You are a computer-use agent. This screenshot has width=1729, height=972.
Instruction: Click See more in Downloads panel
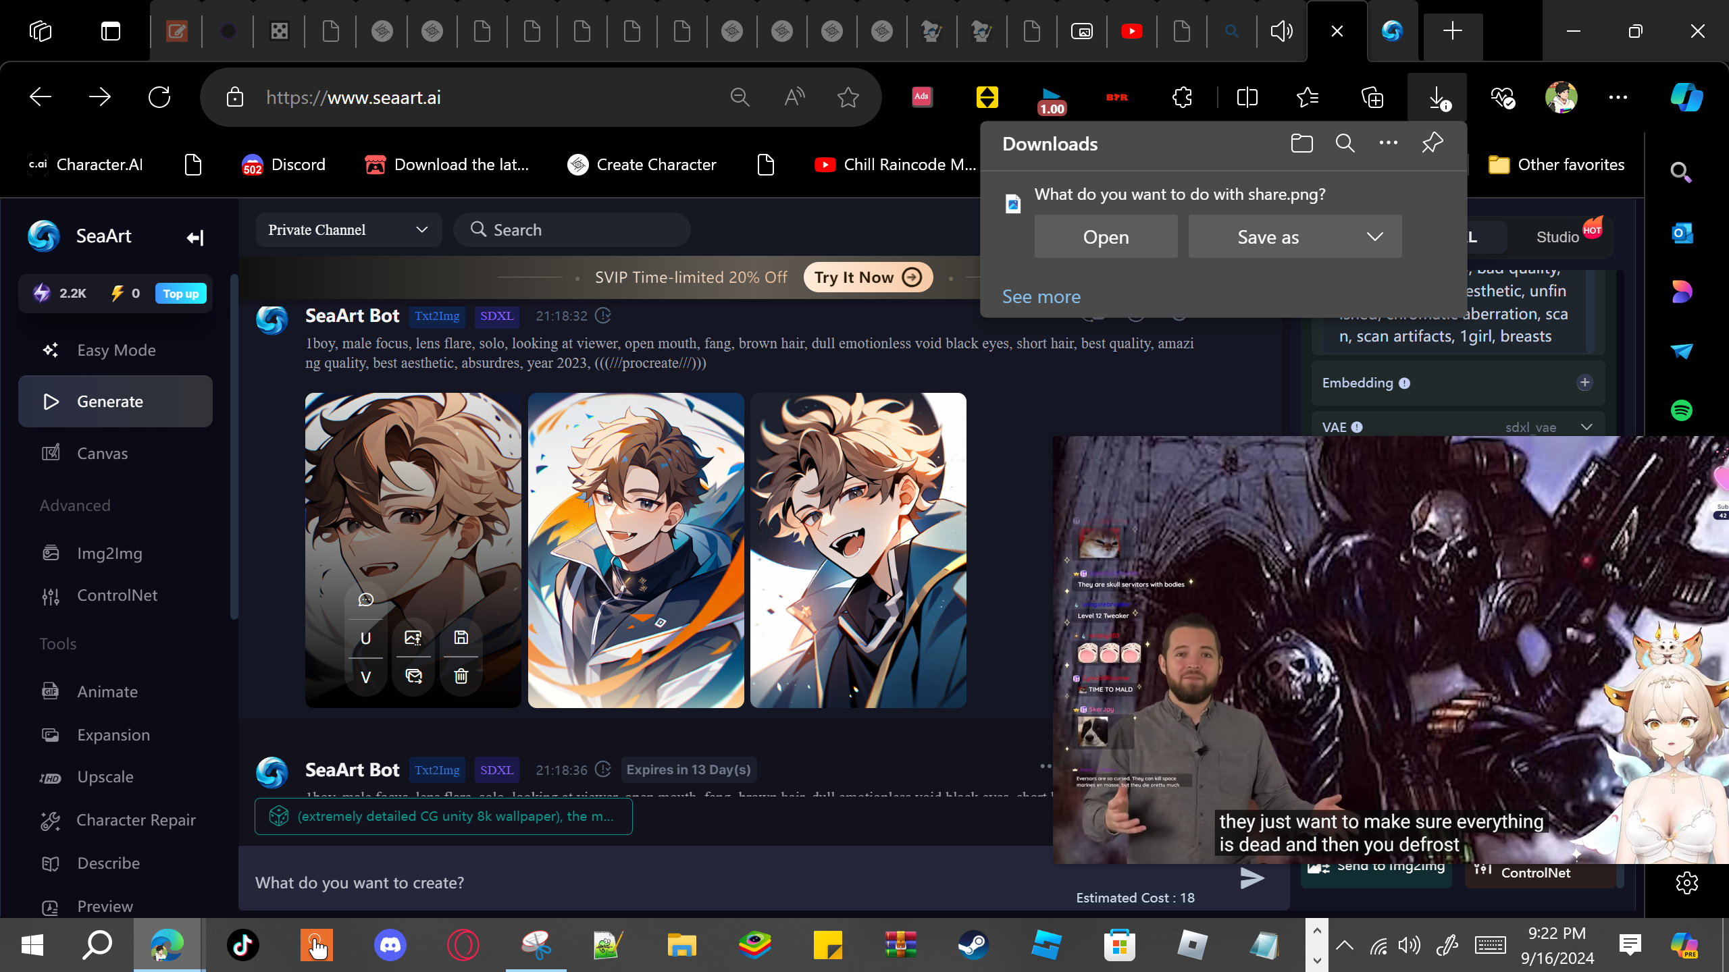(x=1041, y=297)
